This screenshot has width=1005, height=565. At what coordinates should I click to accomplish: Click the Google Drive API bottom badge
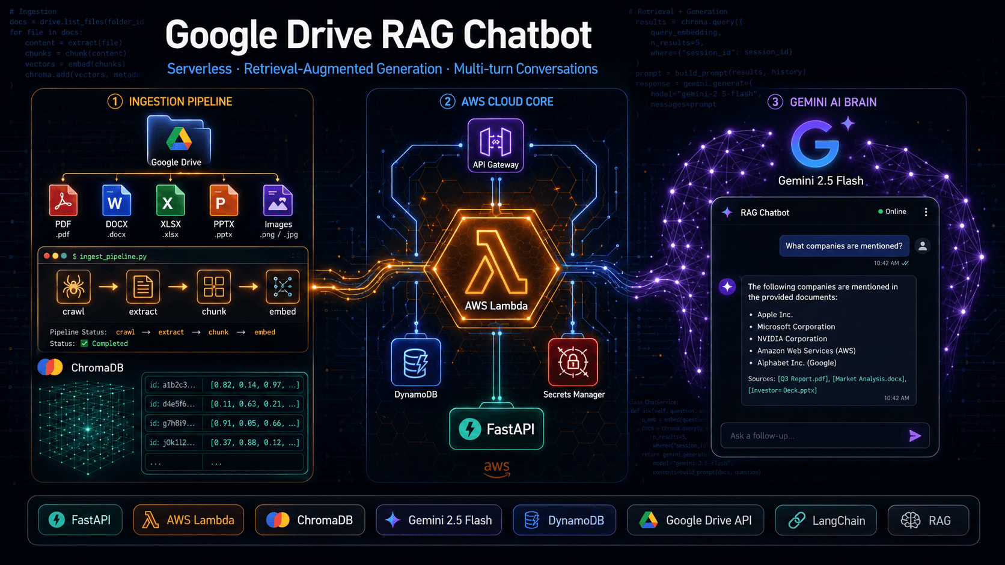(x=695, y=520)
